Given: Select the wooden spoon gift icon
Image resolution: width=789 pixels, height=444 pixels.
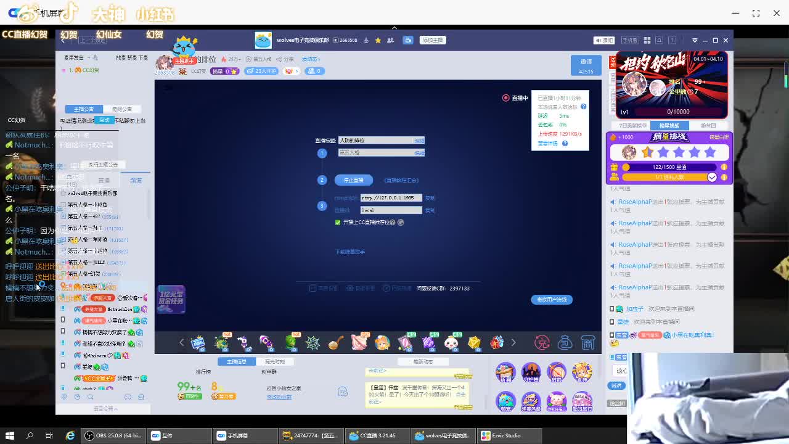Looking at the screenshot, I should (x=336, y=343).
